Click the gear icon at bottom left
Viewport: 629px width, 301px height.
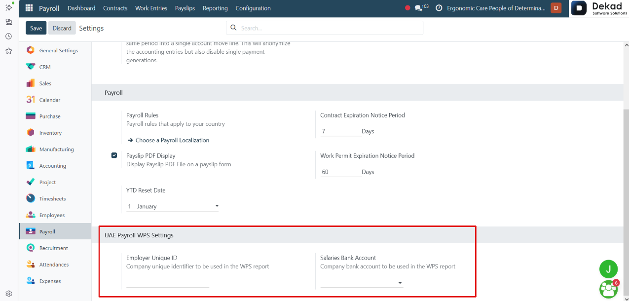8,294
